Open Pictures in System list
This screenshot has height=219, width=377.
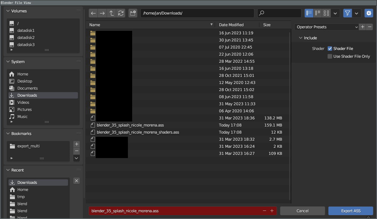[x=43, y=109]
